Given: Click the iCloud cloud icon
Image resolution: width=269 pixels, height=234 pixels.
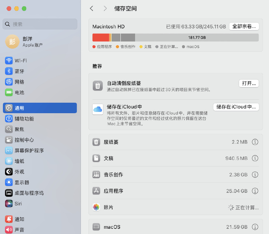Looking at the screenshot, I should coord(98,109).
